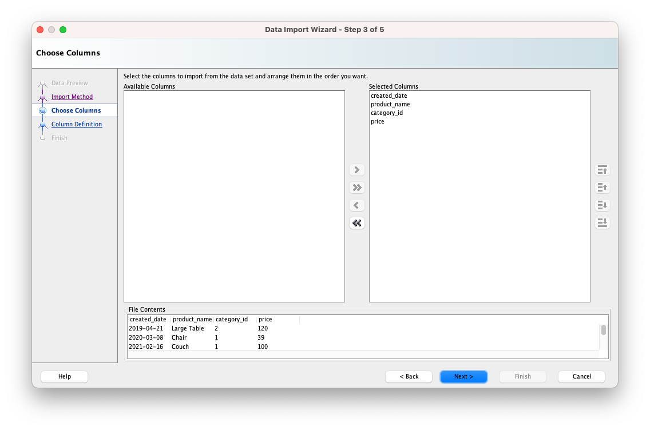
Task: Go back with the Back button
Action: click(x=409, y=376)
